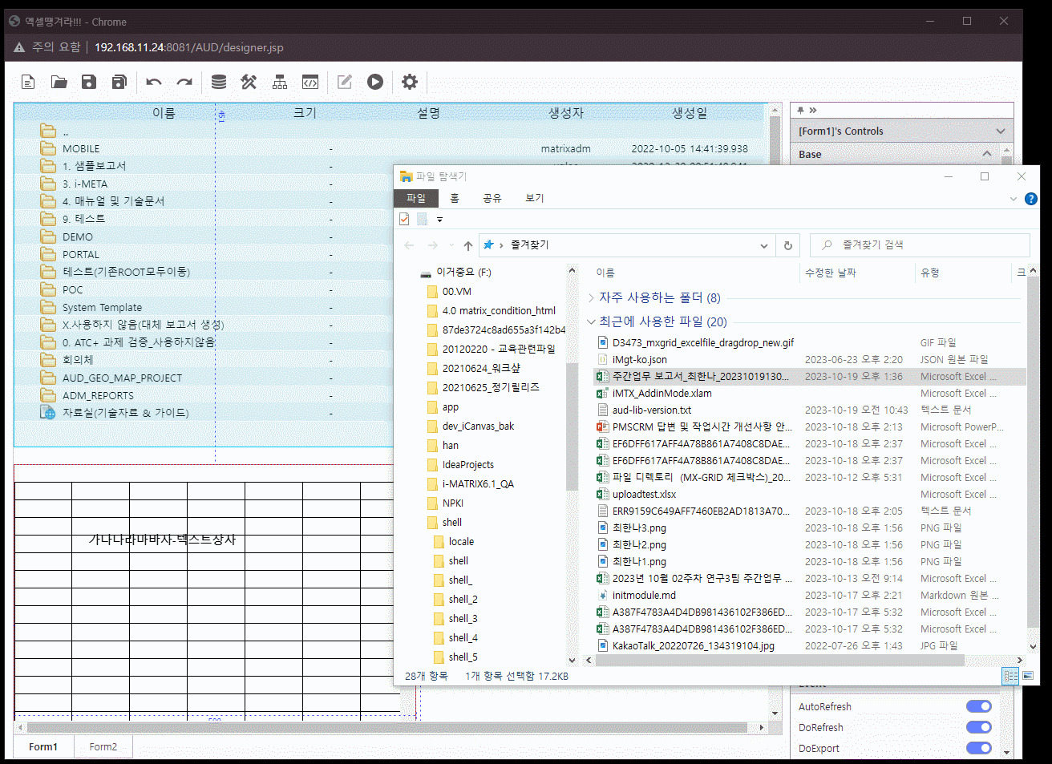Open the designer settings gear icon
The image size is (1052, 764).
pyautogui.click(x=410, y=82)
